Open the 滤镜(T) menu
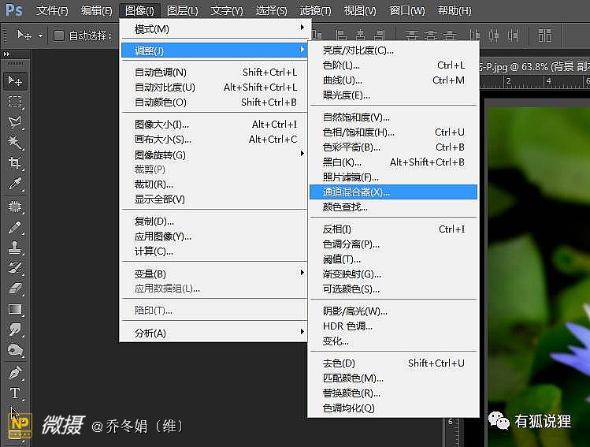 point(315,11)
